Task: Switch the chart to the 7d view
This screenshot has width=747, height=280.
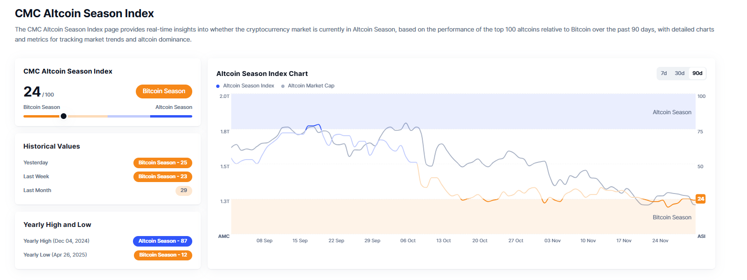Action: [x=664, y=73]
